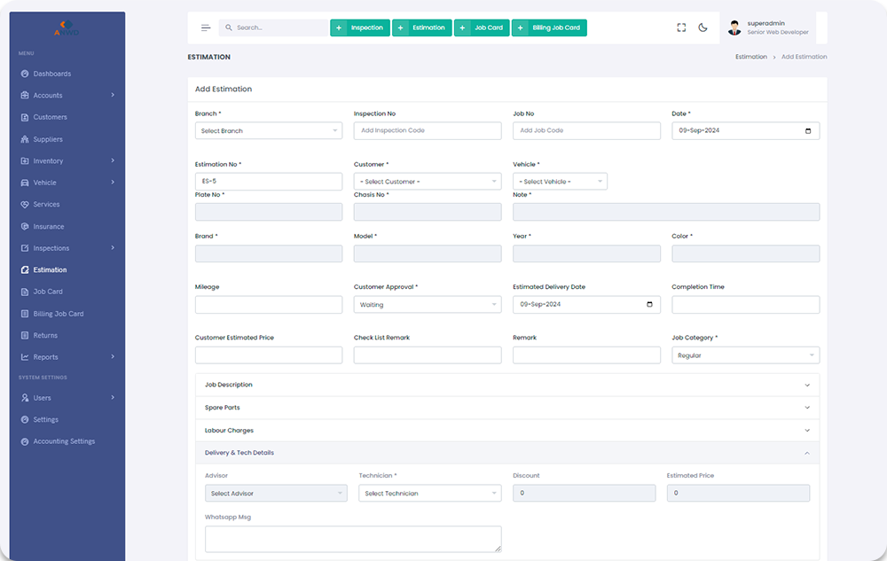The height and width of the screenshot is (561, 887).
Task: Click the Vehicle sidebar icon
Action: [x=25, y=183]
